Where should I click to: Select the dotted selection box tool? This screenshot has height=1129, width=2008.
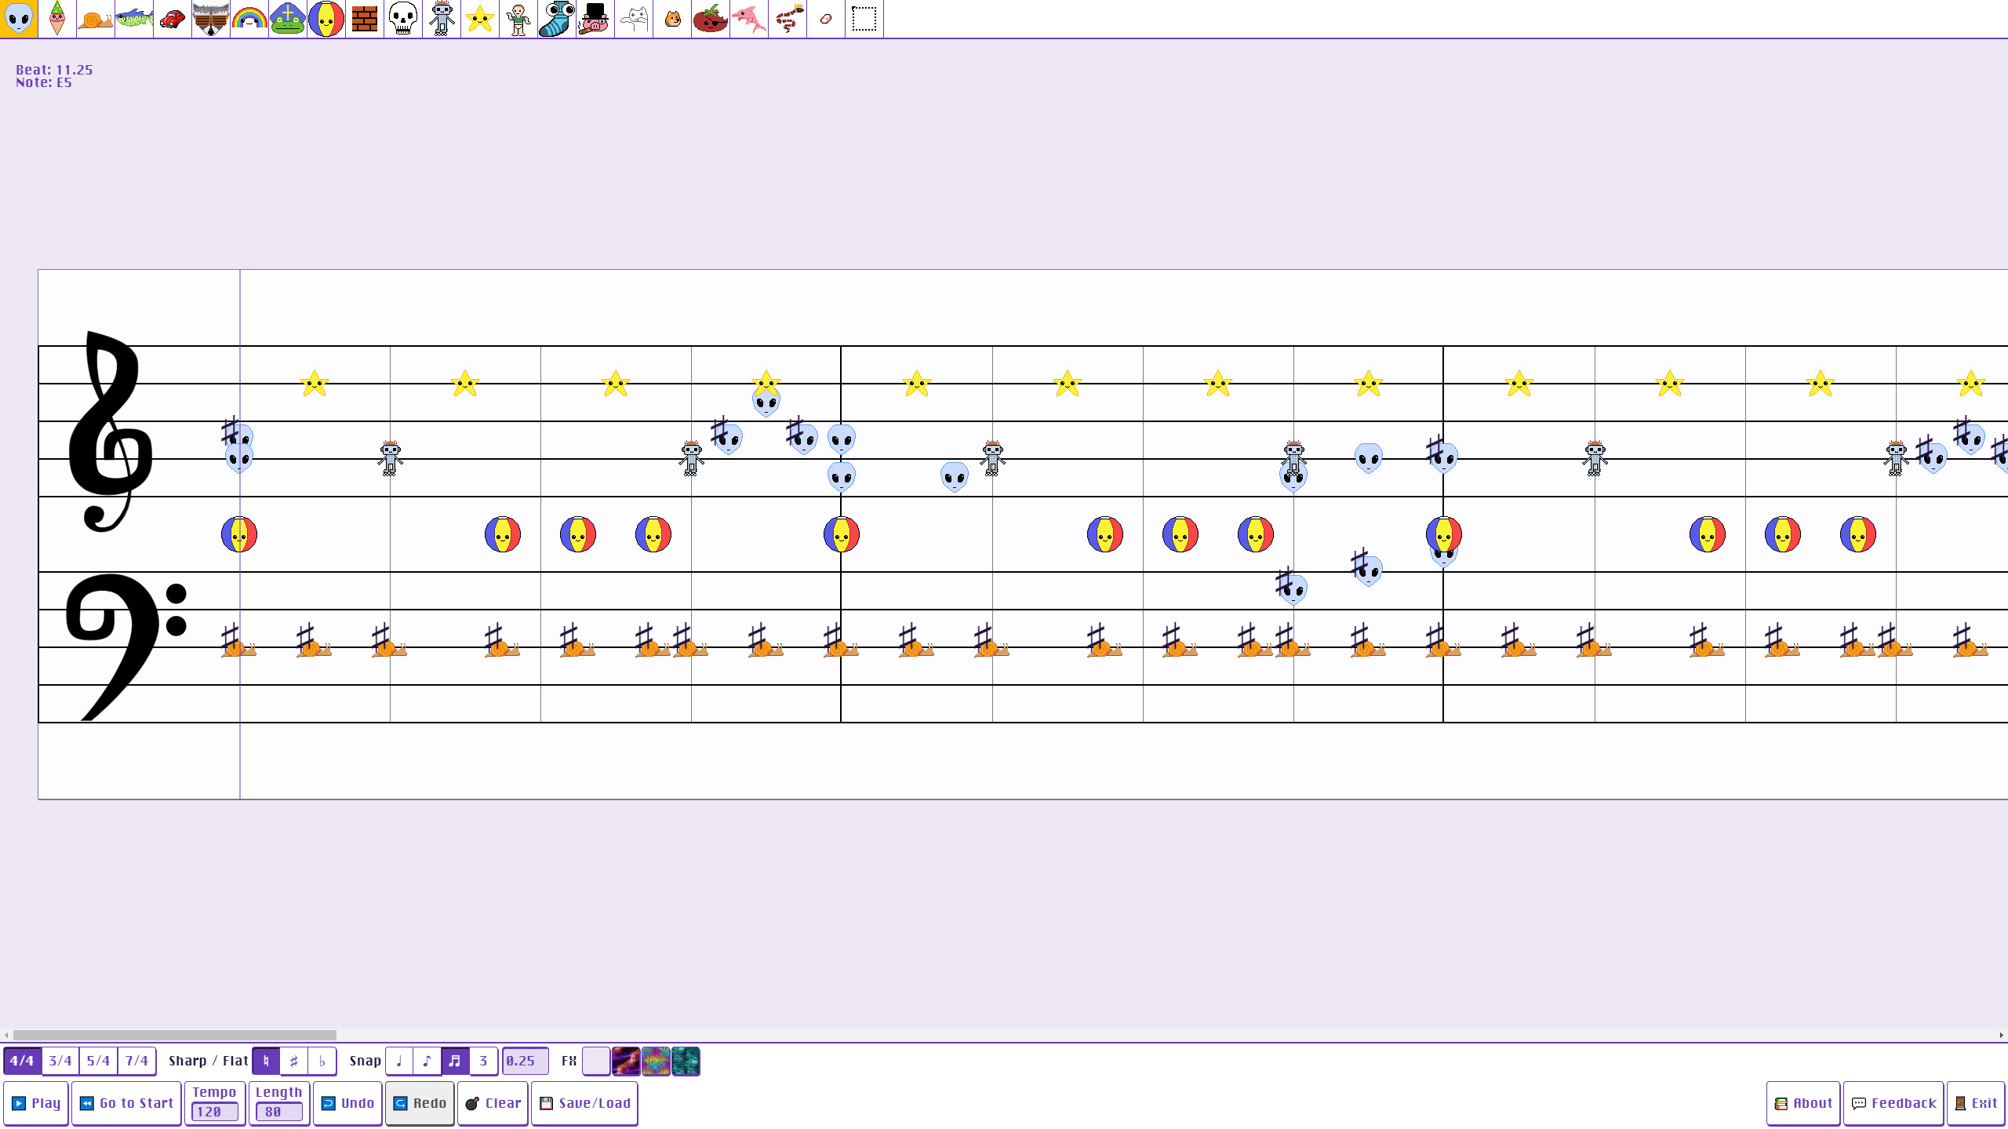(x=864, y=19)
